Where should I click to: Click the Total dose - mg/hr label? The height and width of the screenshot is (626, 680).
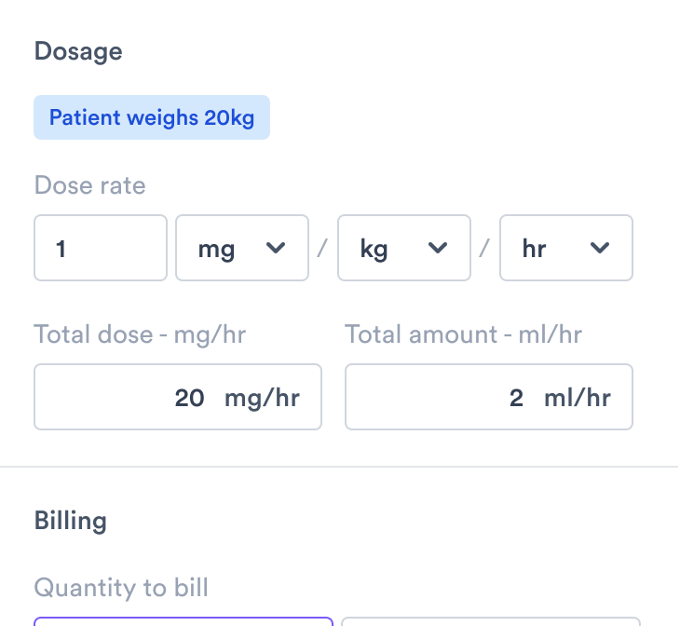coord(140,333)
